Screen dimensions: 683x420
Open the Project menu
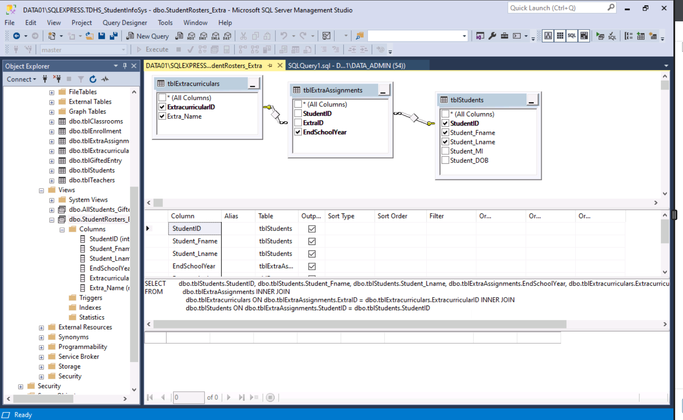click(82, 23)
